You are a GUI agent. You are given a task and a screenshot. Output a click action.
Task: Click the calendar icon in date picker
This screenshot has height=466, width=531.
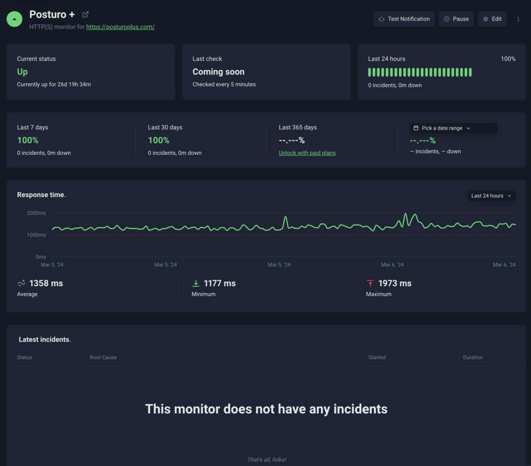416,128
